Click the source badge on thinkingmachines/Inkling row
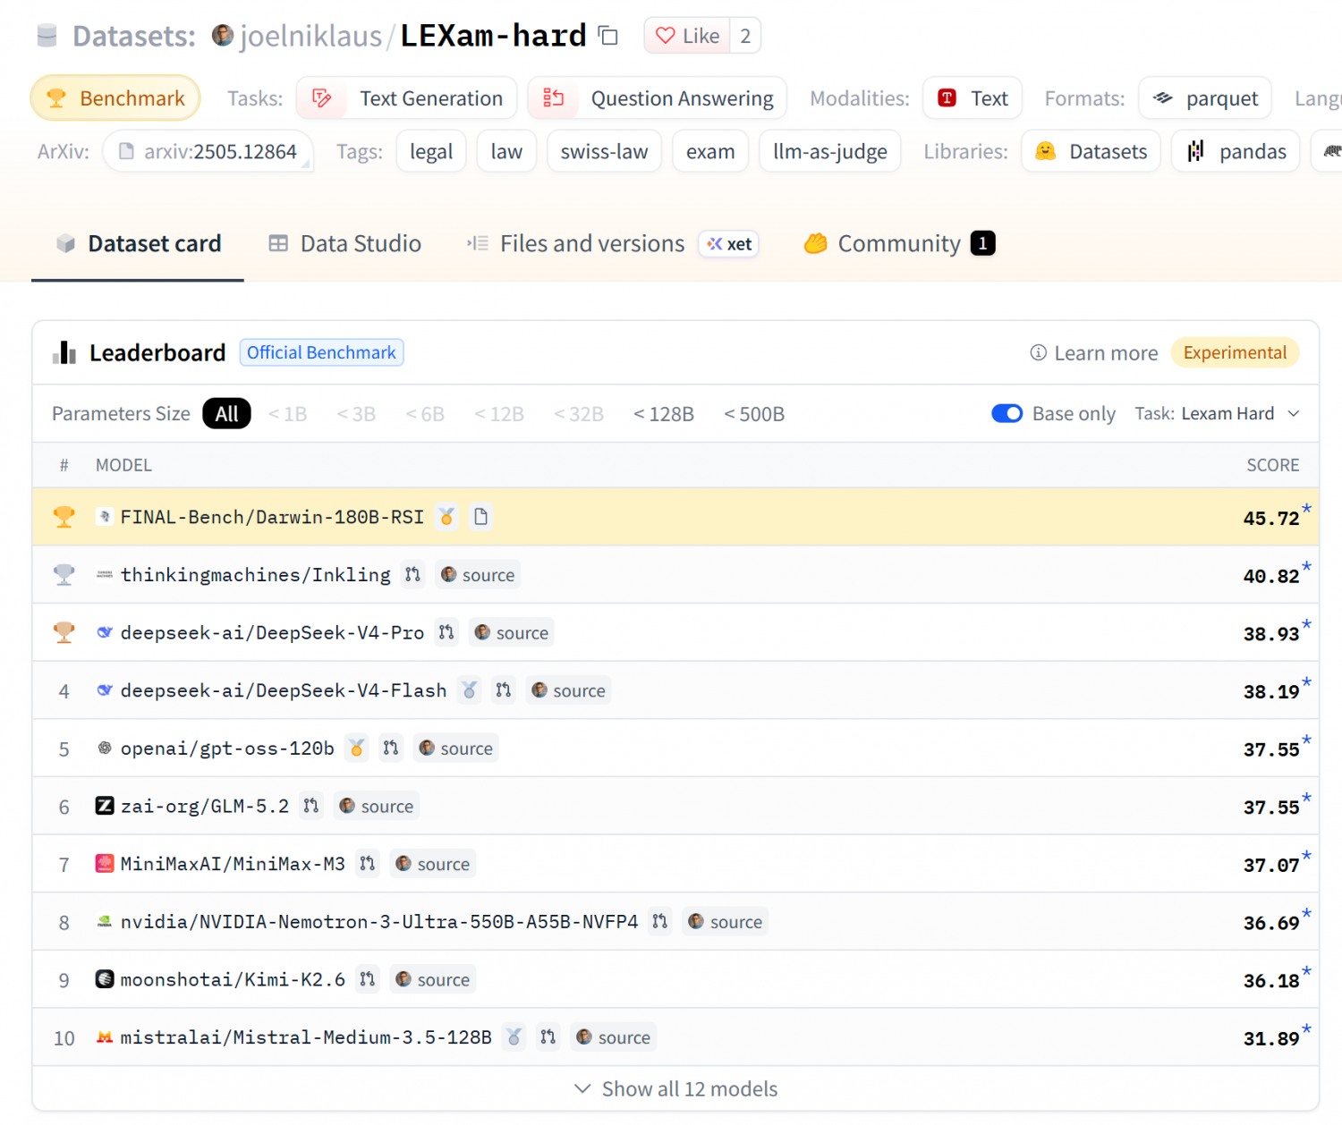 coord(478,575)
